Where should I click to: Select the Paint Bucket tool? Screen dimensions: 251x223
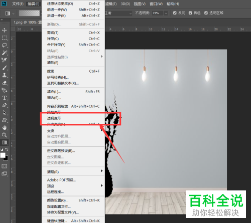[x=5, y=90]
